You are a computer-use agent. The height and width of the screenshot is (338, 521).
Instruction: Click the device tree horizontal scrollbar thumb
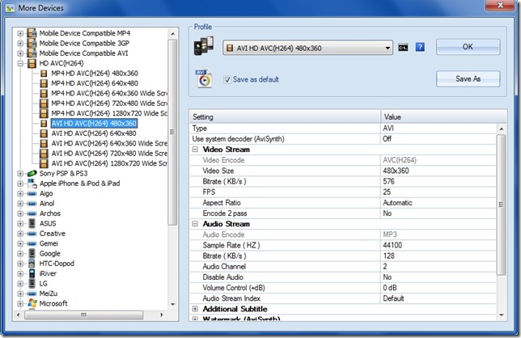point(84,315)
